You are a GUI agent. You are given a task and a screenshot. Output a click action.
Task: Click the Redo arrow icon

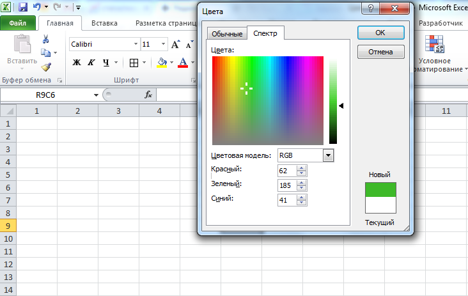[58, 6]
